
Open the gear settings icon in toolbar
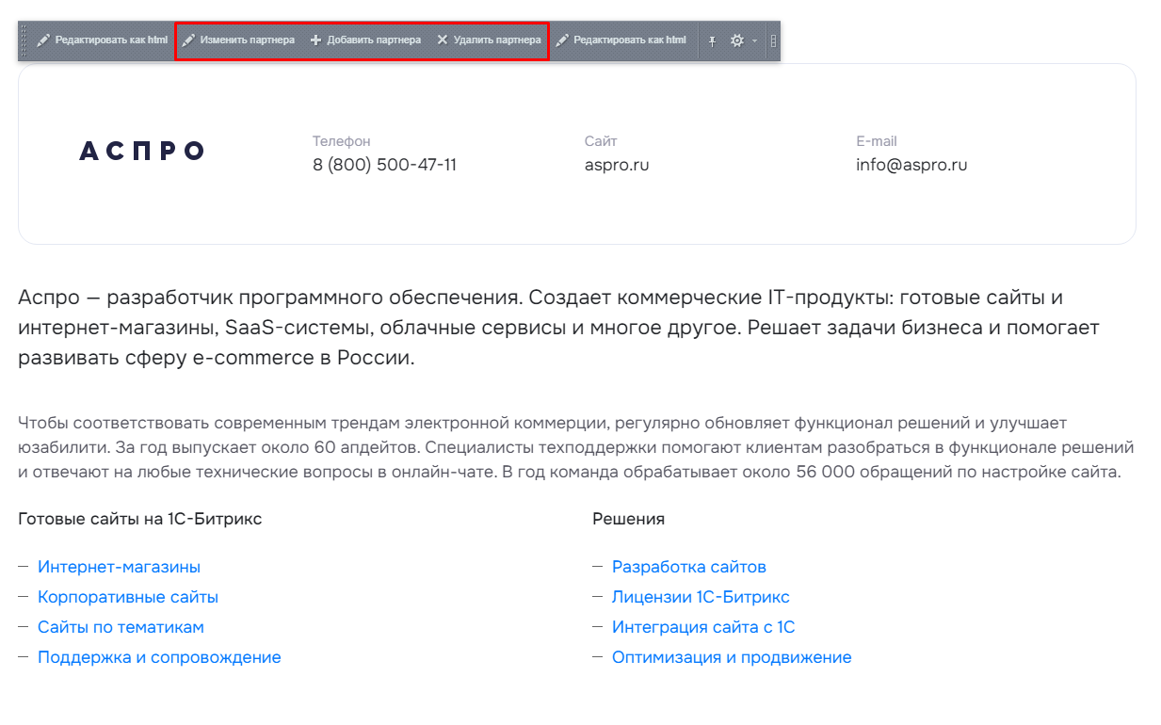737,40
